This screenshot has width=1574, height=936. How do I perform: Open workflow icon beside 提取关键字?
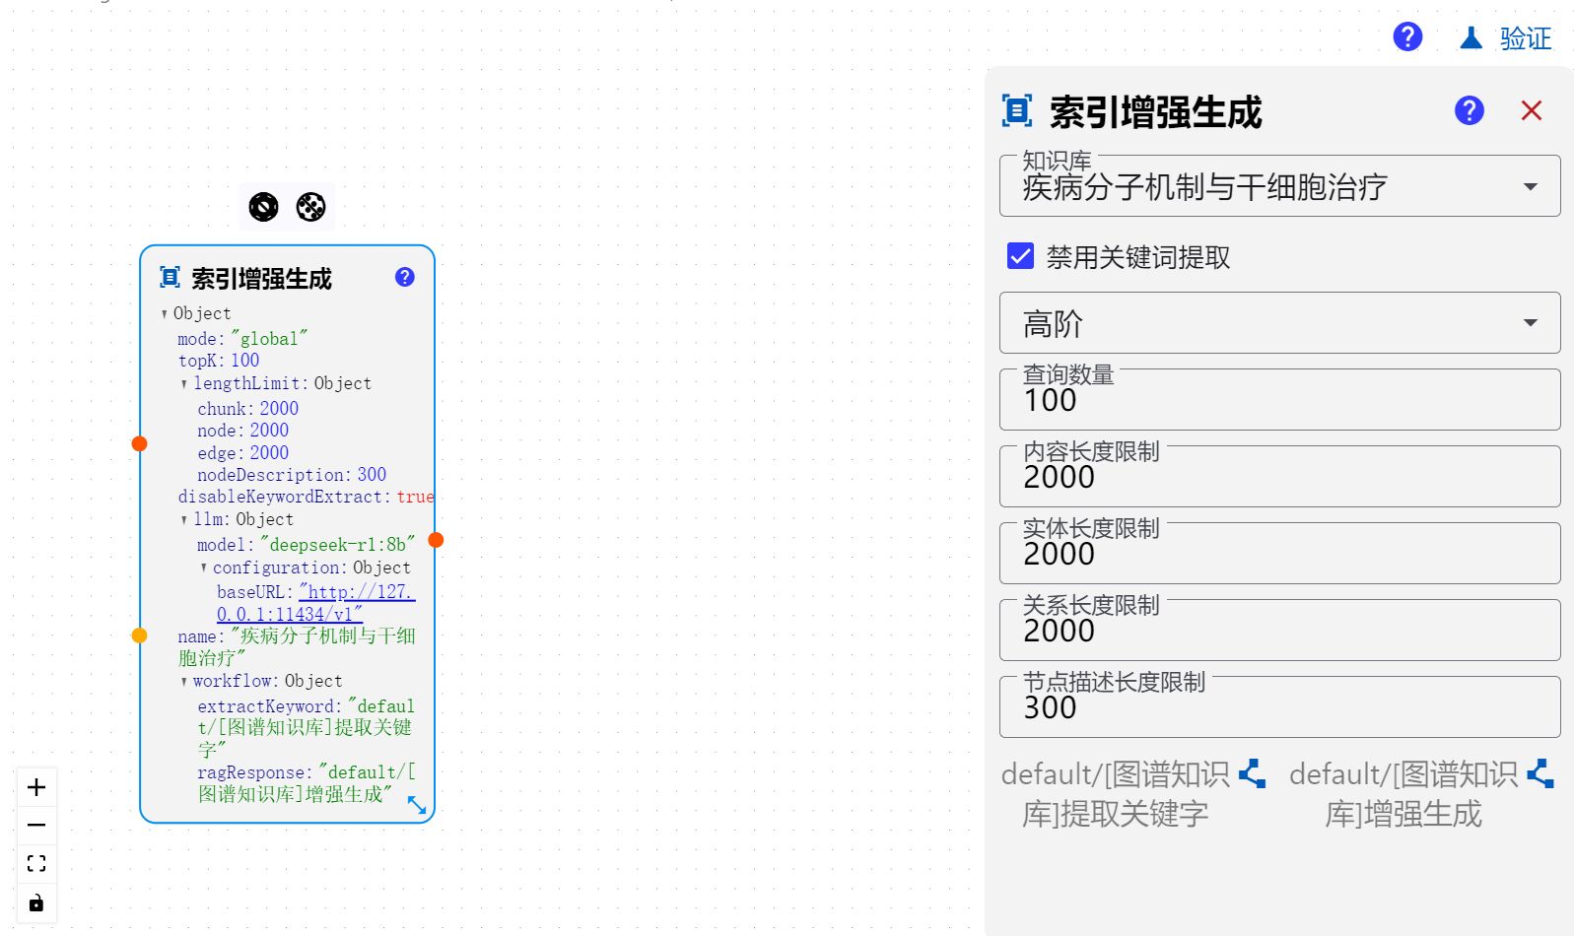click(1252, 774)
